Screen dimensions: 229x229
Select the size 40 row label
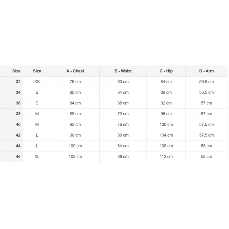coord(18,125)
